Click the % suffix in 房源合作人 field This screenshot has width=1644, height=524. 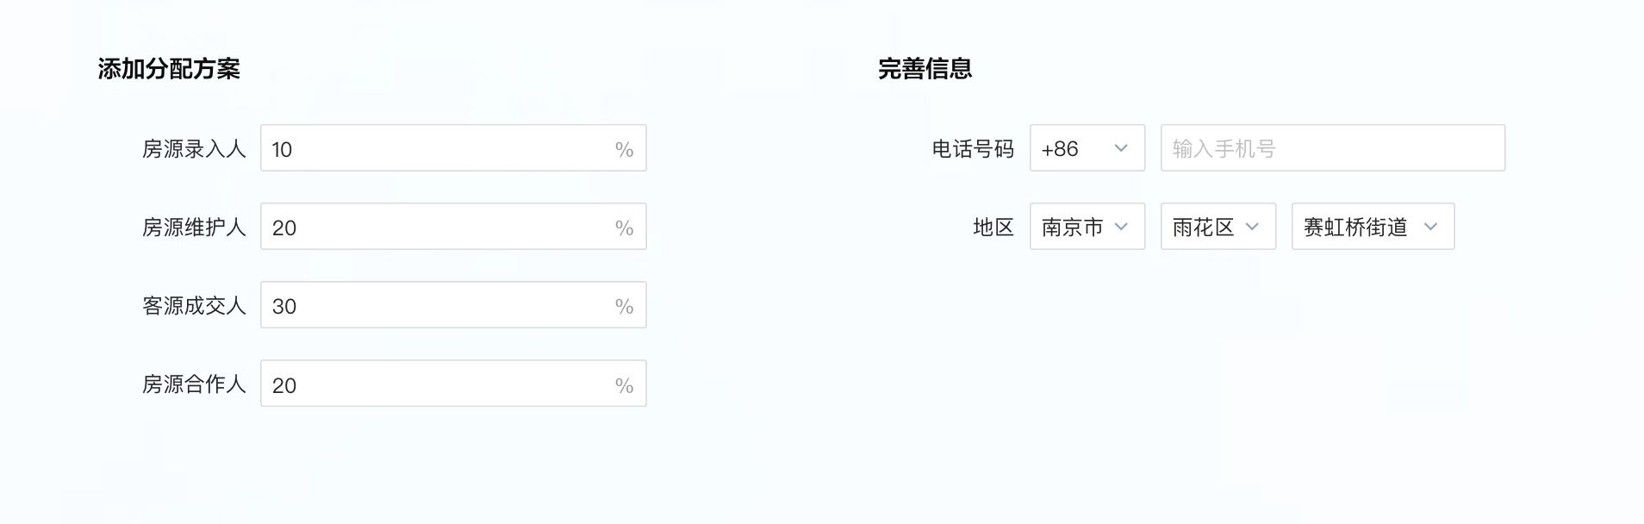[625, 385]
